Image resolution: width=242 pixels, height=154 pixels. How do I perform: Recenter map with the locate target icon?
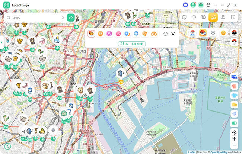[x=234, y=132]
